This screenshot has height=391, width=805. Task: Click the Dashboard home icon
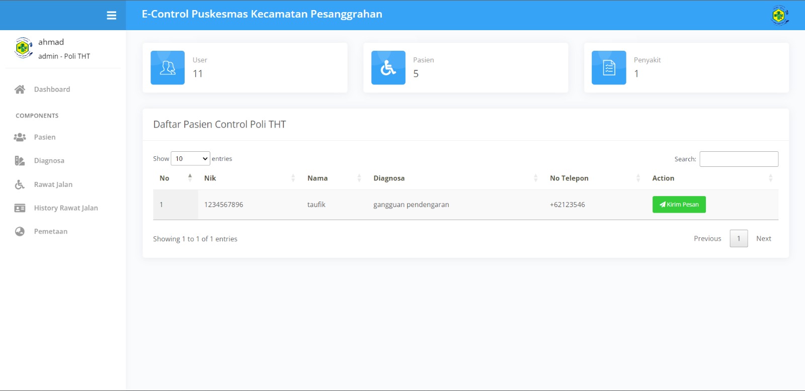(20, 89)
